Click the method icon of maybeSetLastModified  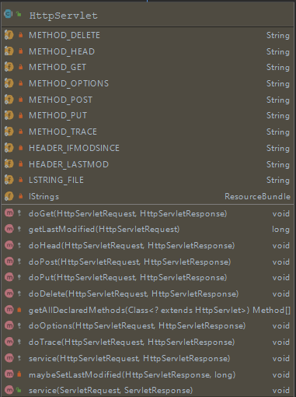pyautogui.click(x=9, y=374)
